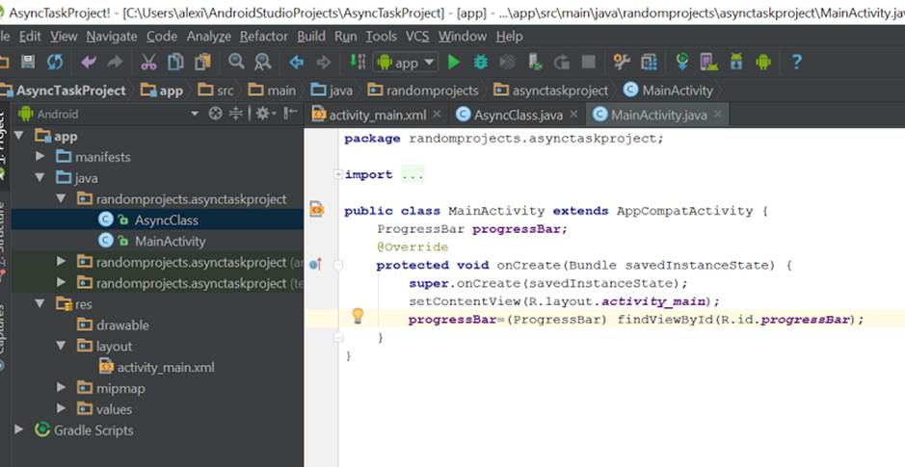Click the Stop square icon
Image resolution: width=905 pixels, height=467 pixels.
point(589,62)
